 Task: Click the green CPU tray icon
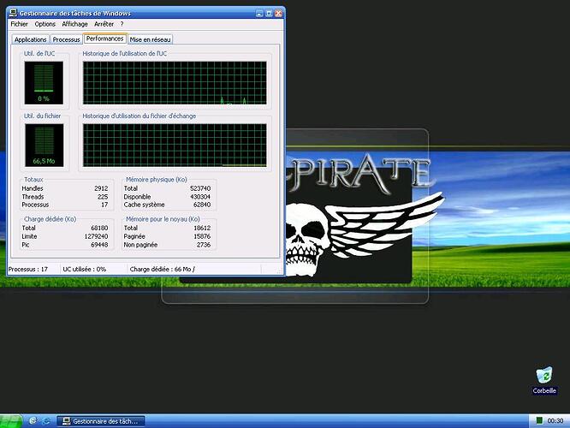(x=538, y=421)
